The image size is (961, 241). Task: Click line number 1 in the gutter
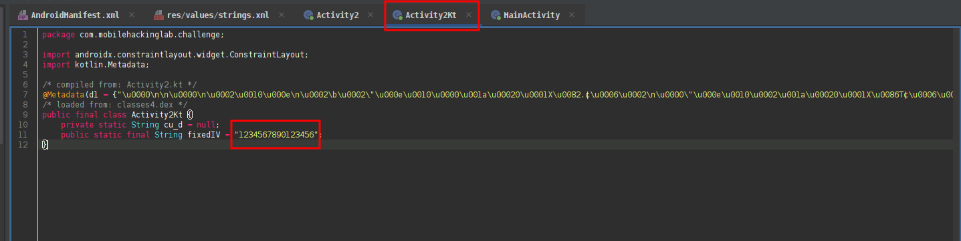point(25,35)
